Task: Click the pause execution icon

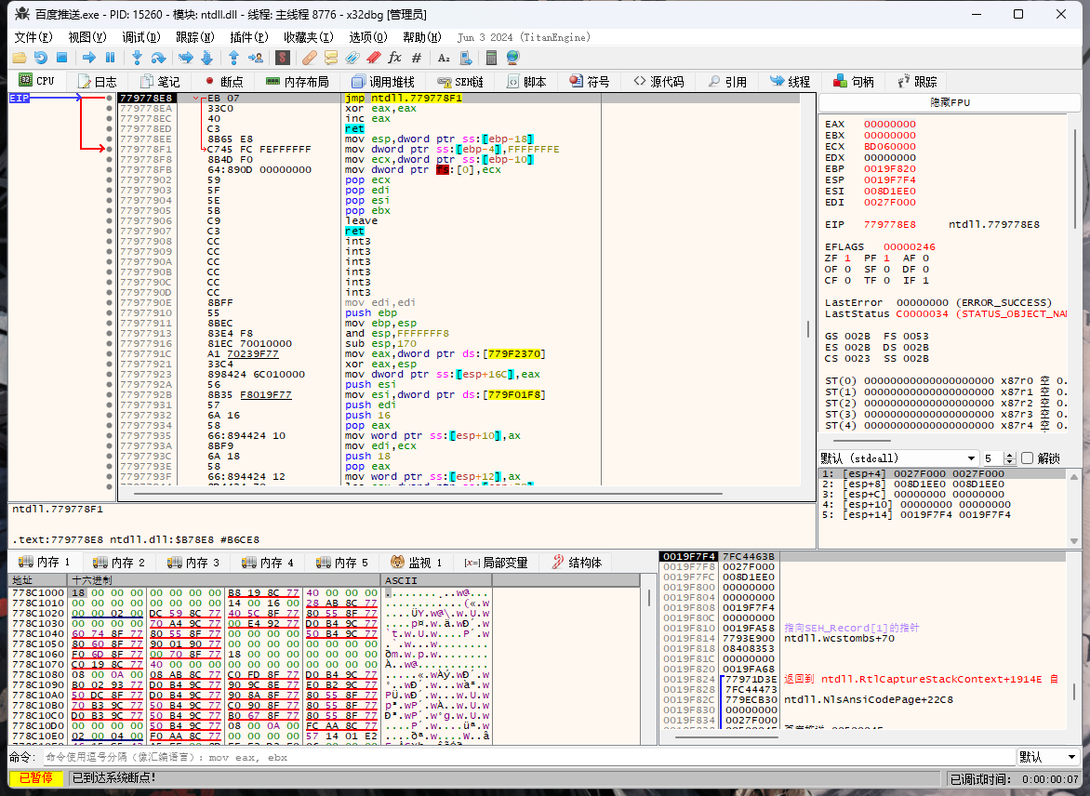Action: (110, 58)
